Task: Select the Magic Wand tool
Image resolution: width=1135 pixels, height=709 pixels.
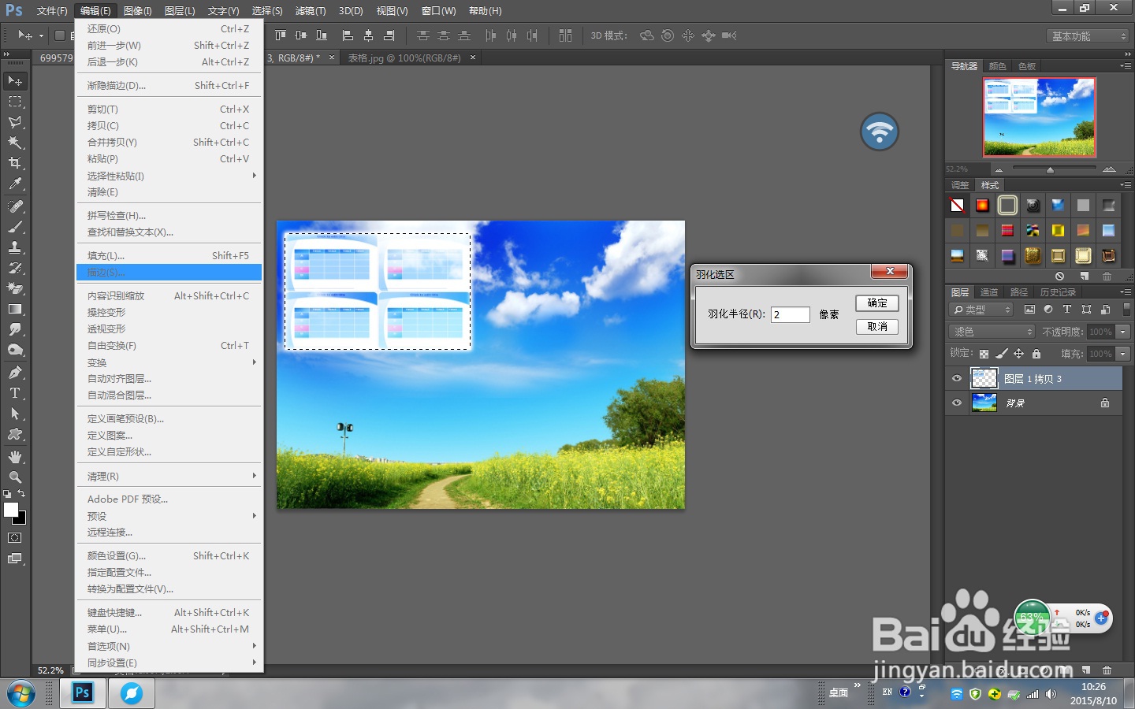Action: [15, 143]
